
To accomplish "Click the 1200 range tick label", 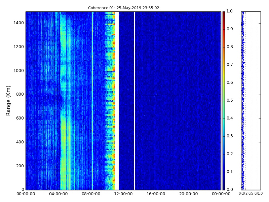I will coord(18,47).
